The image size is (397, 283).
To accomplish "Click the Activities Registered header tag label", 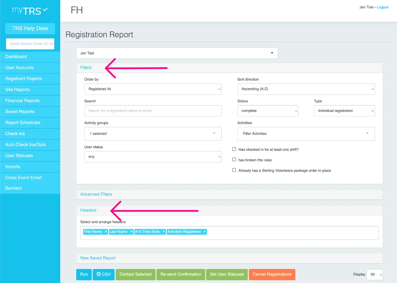I will [x=184, y=232].
